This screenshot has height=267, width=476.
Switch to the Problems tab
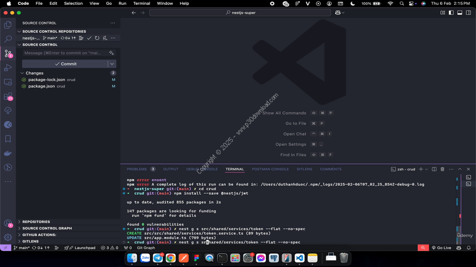point(137,169)
